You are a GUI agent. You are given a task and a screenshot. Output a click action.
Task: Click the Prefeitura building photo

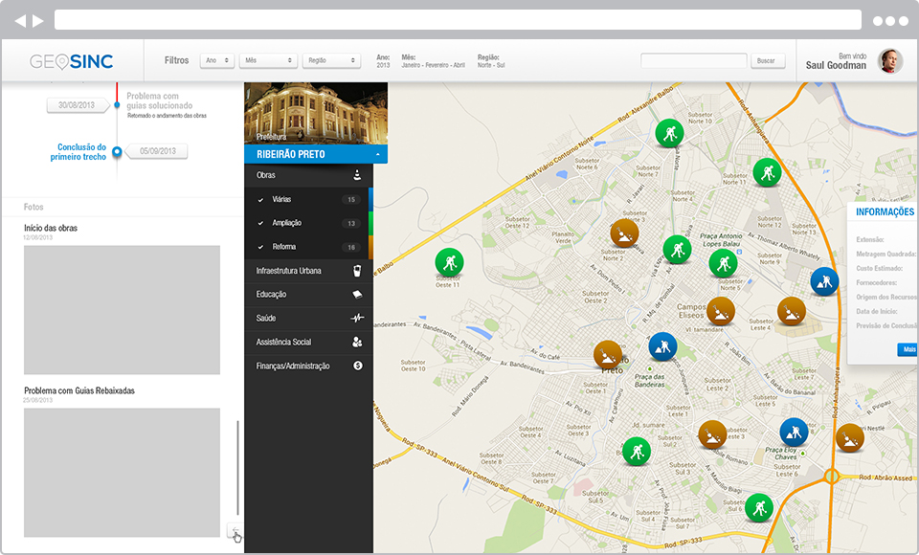coord(316,113)
